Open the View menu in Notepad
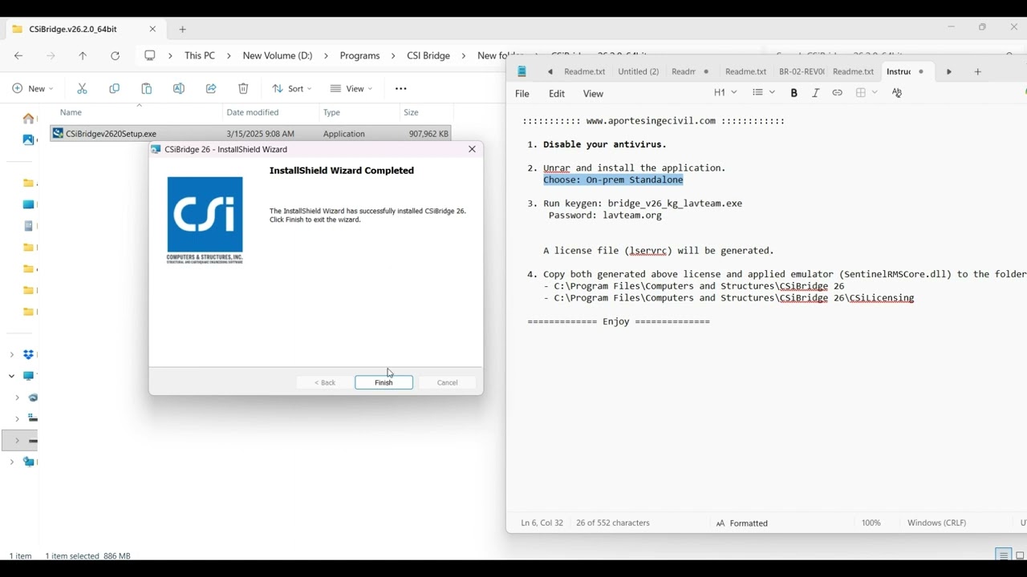Viewport: 1027px width, 577px height. 593,94
